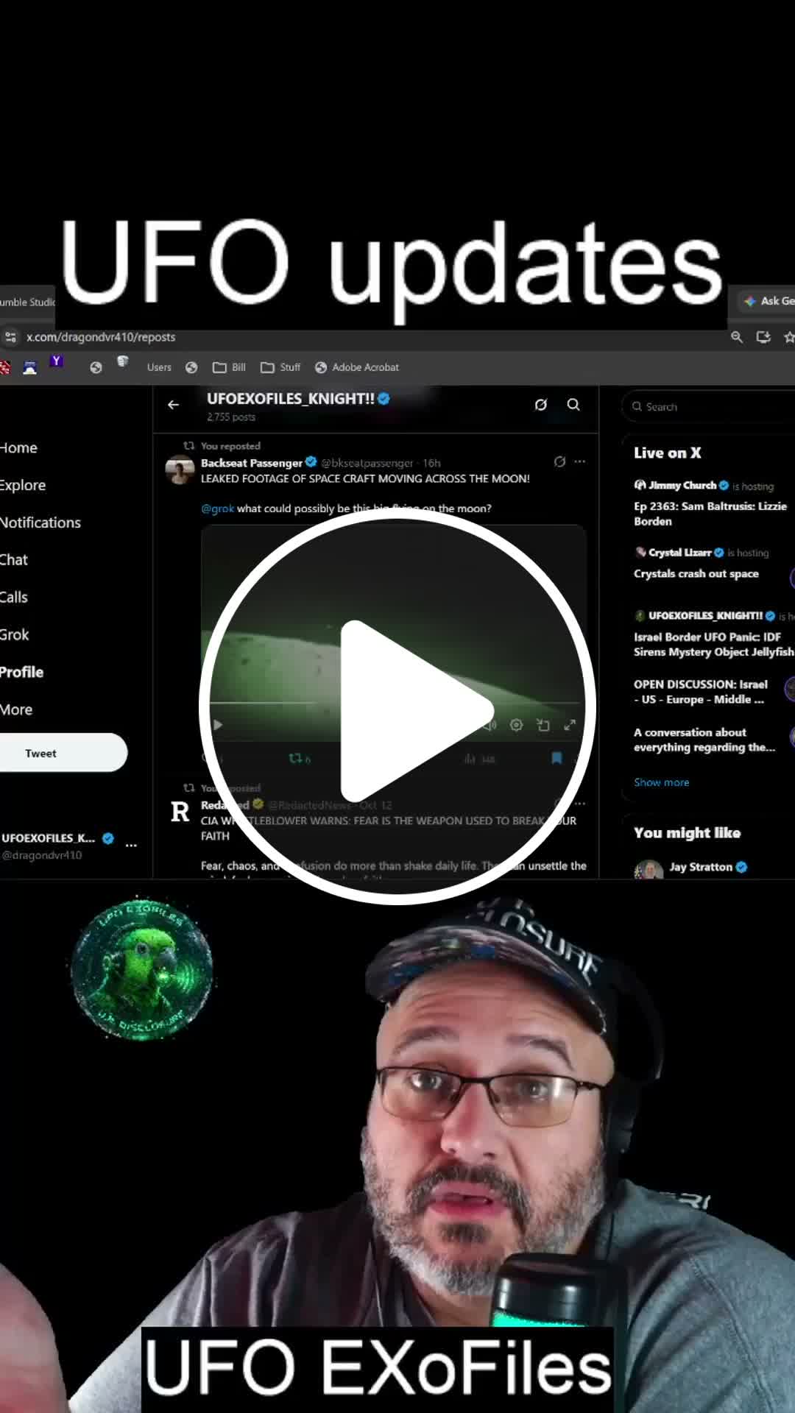Expand the More menu in the sidebar
795x1413 pixels.
pos(16,710)
